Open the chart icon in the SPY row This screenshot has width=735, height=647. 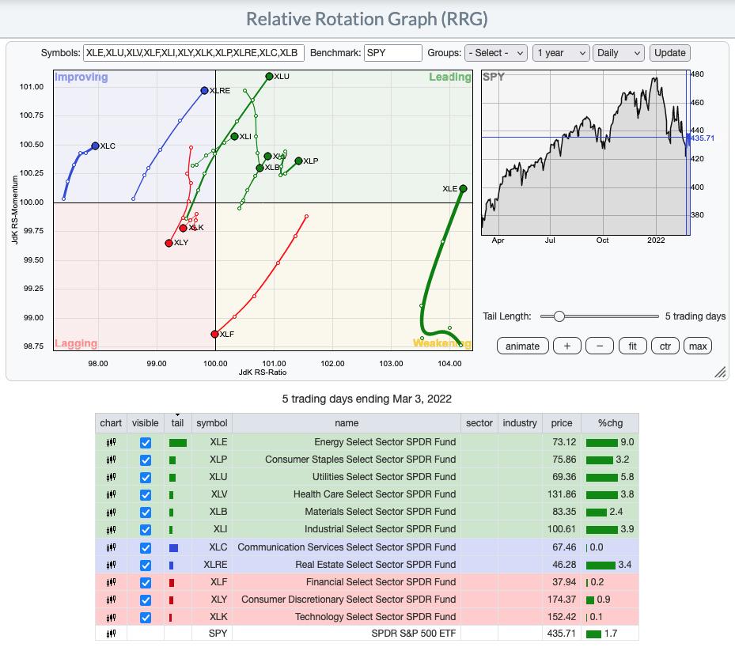111,634
